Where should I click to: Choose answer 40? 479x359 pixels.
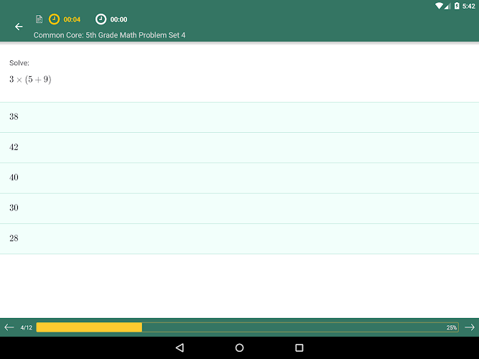240,178
